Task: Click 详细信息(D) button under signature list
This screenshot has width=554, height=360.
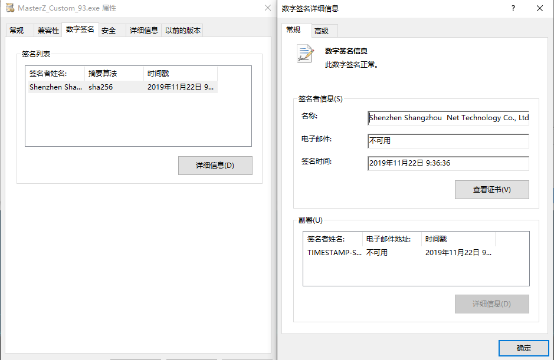Action: 215,166
